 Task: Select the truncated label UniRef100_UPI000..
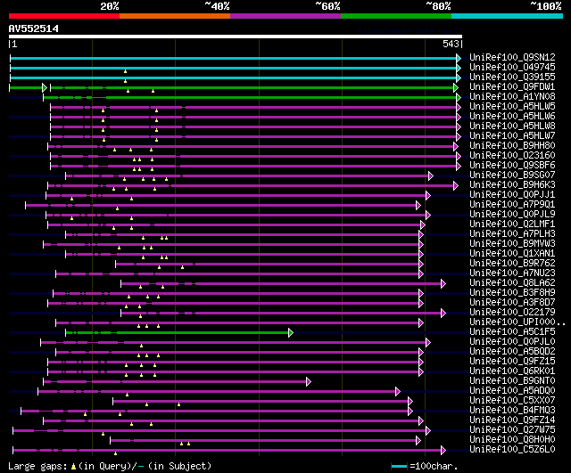click(x=517, y=322)
